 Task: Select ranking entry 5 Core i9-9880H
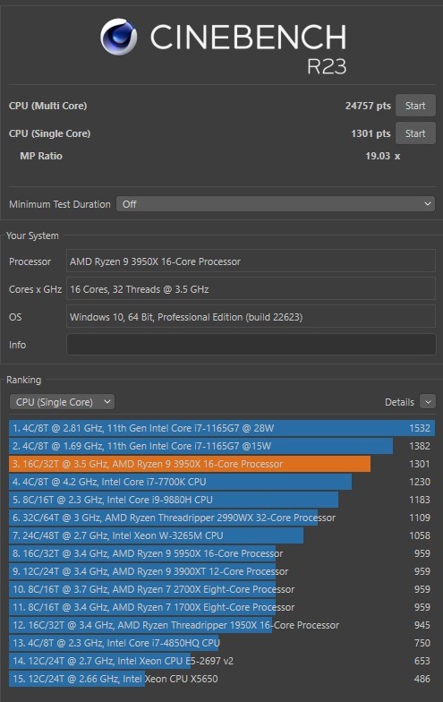click(222, 500)
